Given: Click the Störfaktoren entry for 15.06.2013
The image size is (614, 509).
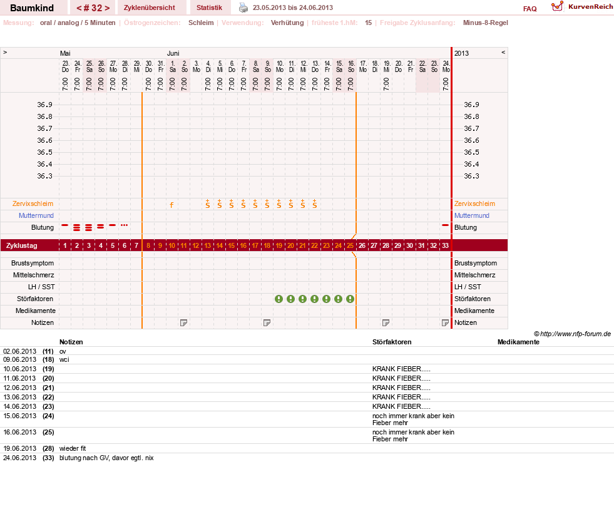Looking at the screenshot, I should [413, 419].
